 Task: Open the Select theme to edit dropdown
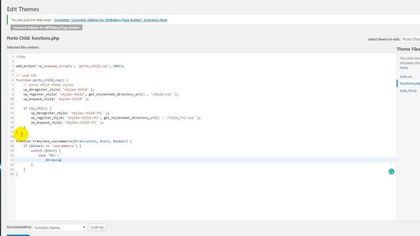pos(411,39)
